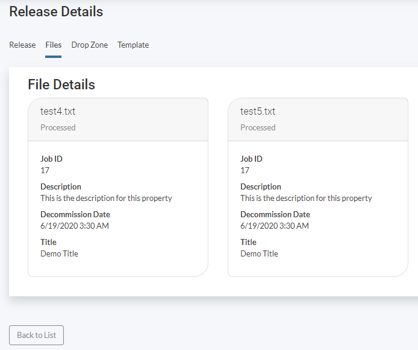Viewport: 418px width, 350px height.
Task: Click the decommission date value in test5.txt card
Action: (275, 226)
